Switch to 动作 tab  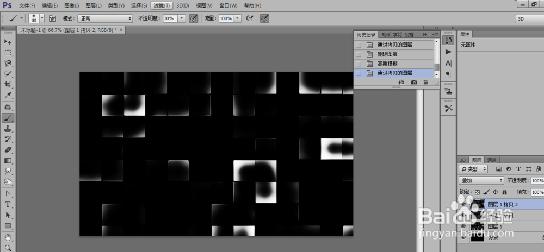[x=386, y=35]
